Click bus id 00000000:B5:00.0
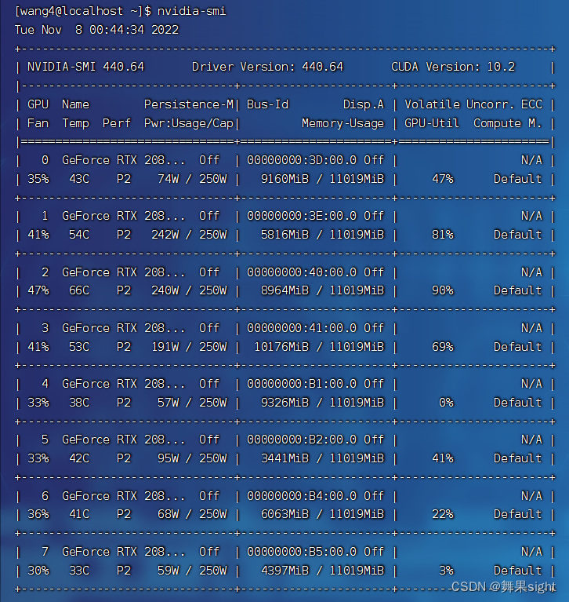 302,552
